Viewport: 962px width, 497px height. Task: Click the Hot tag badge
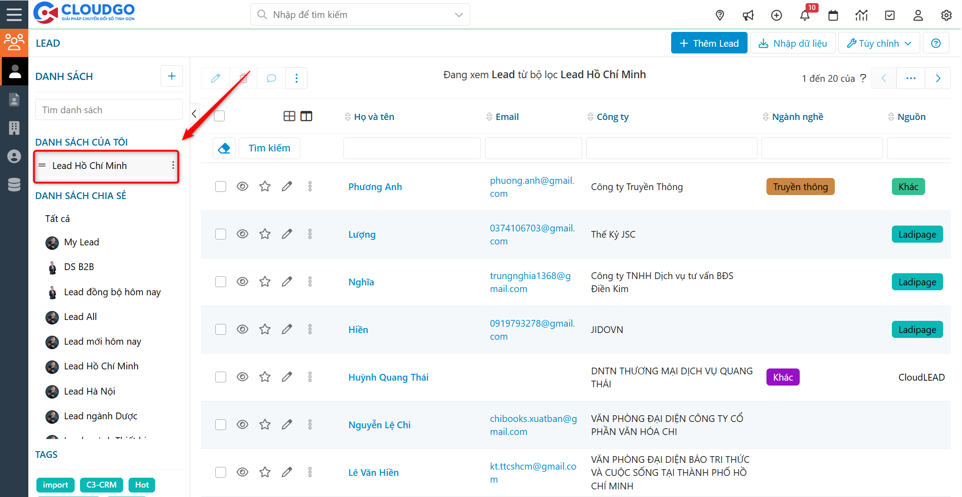tap(142, 485)
